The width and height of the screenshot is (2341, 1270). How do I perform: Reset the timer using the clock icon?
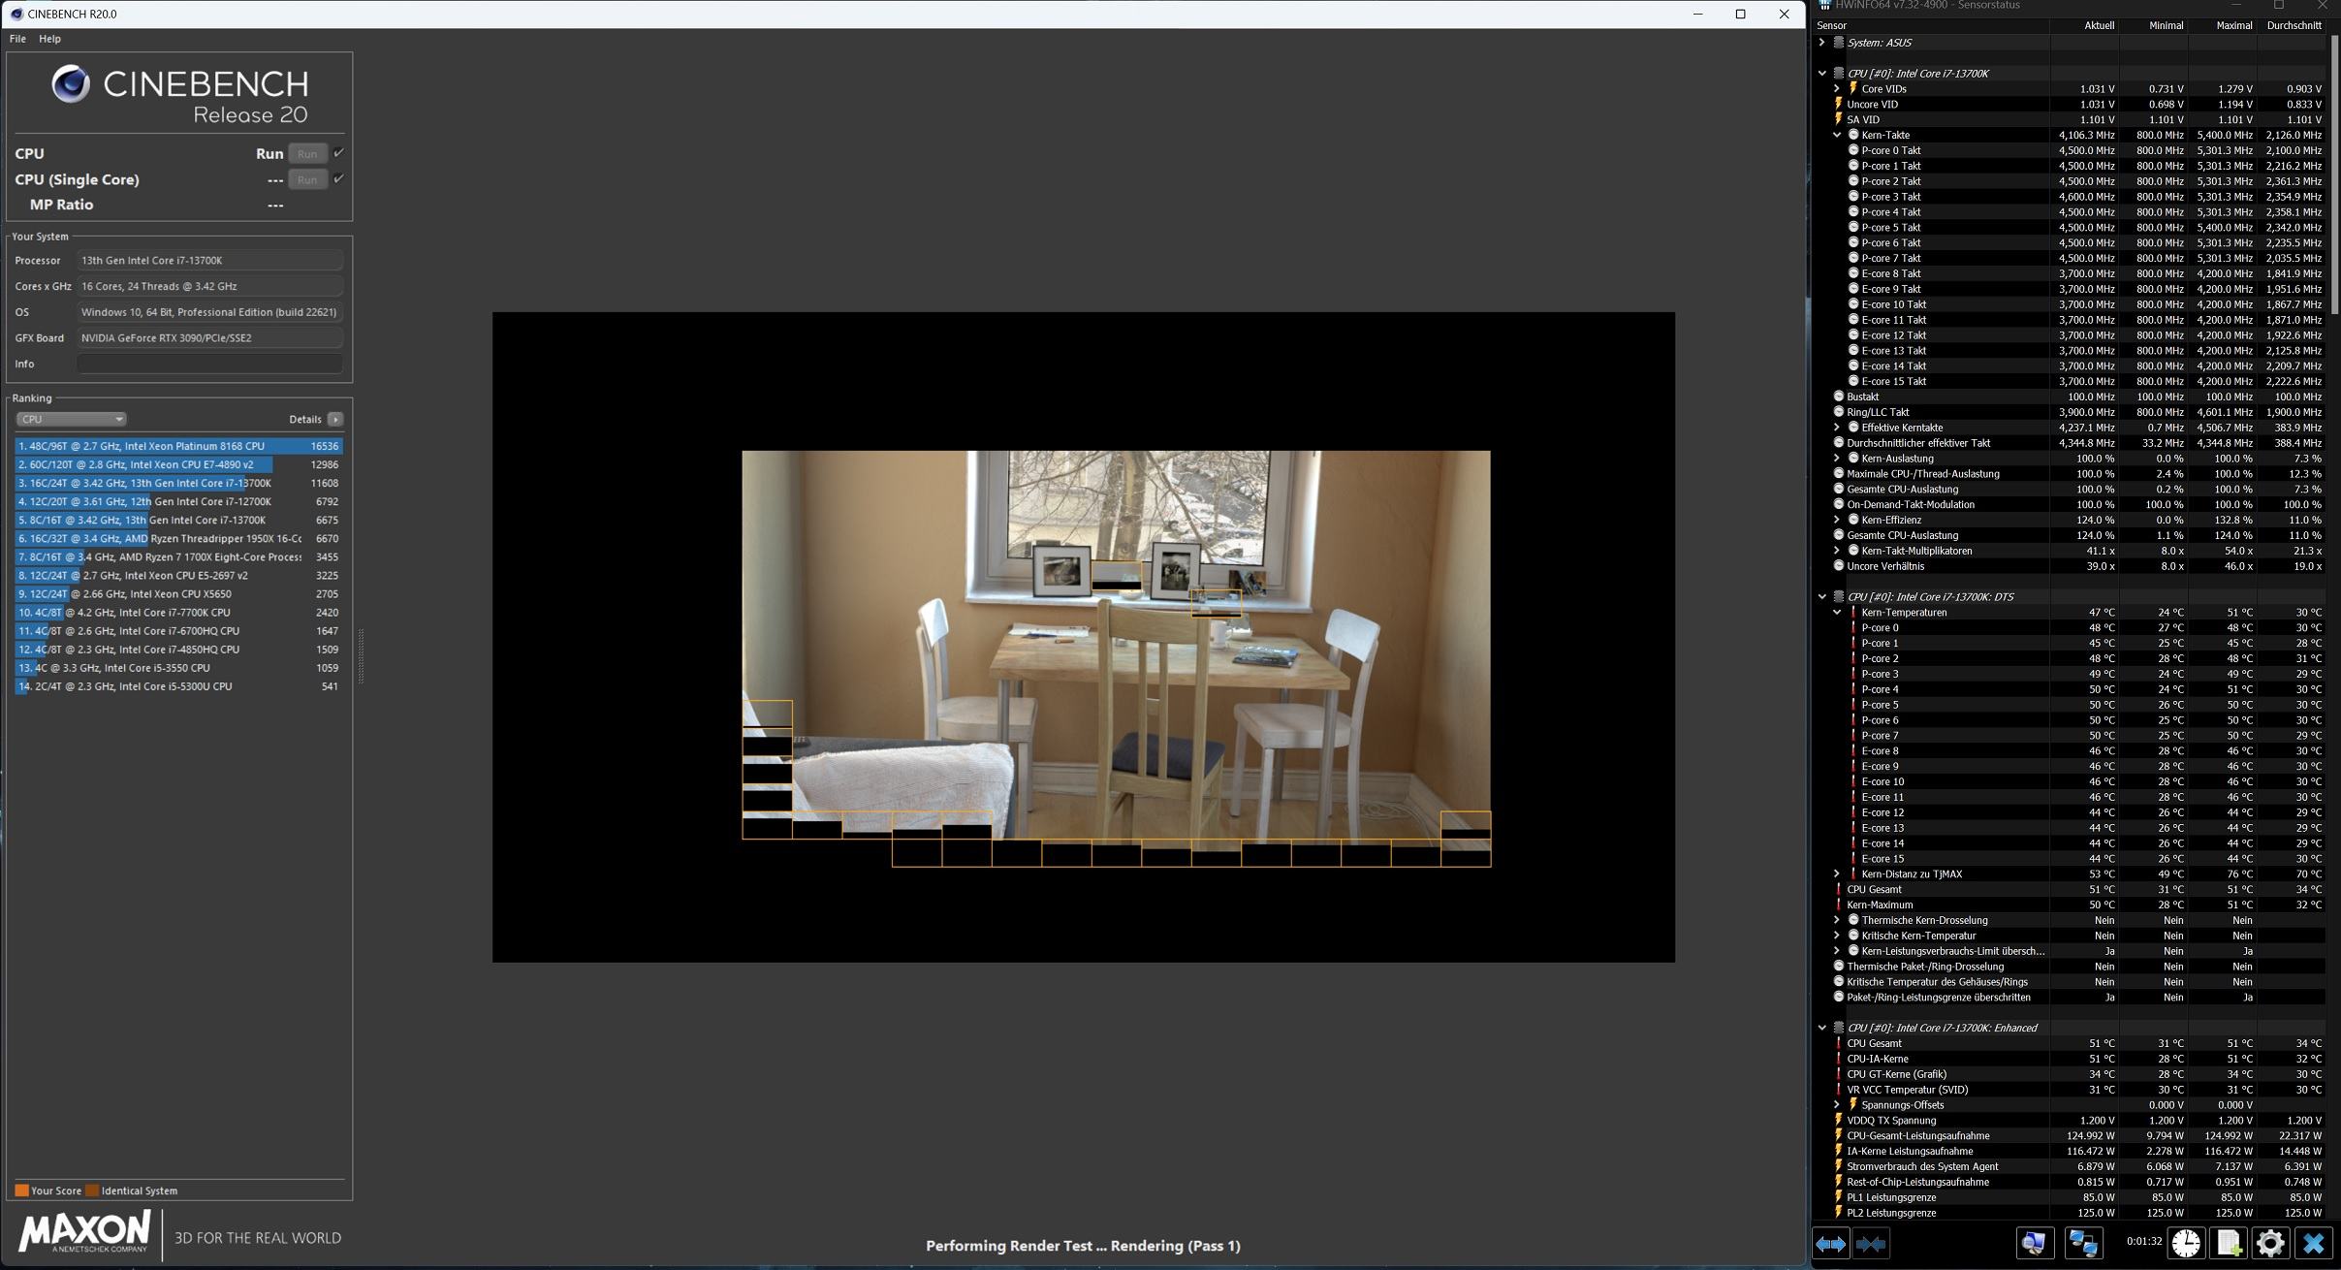[2186, 1244]
